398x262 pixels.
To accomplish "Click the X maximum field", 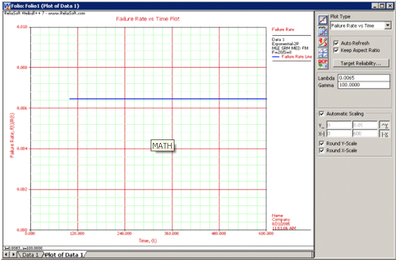I will 365,134.
